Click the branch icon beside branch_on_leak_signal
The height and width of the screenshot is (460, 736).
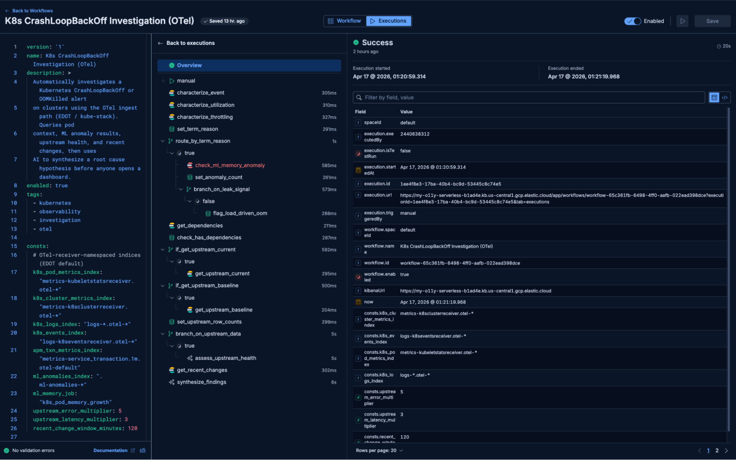click(189, 189)
